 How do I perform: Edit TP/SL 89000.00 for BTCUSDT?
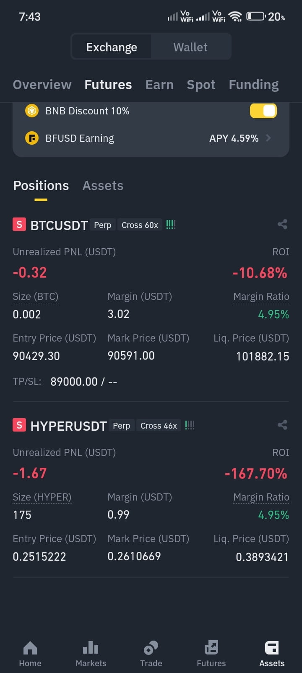pyautogui.click(x=84, y=382)
